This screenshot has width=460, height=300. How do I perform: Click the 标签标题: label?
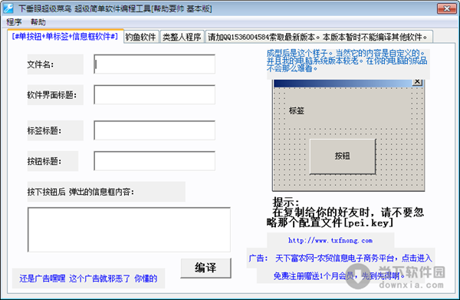[44, 130]
